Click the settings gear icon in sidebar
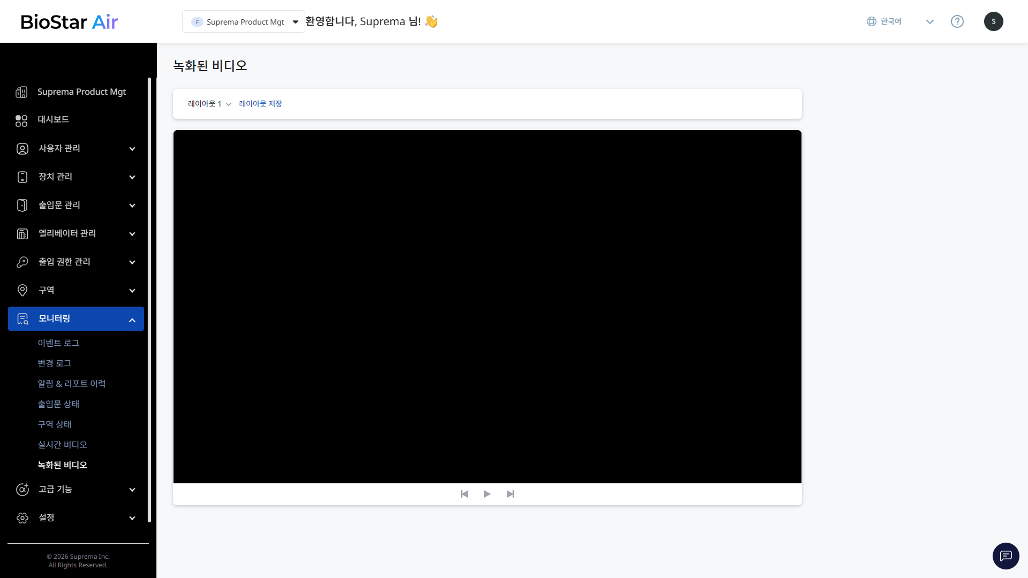1028x578 pixels. click(x=22, y=518)
